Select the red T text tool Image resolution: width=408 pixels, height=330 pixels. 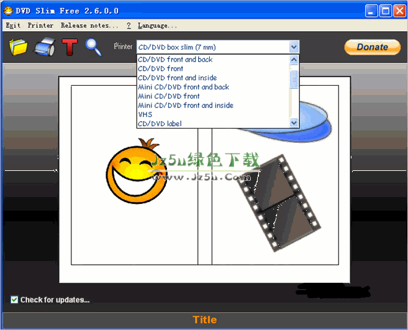click(x=70, y=47)
